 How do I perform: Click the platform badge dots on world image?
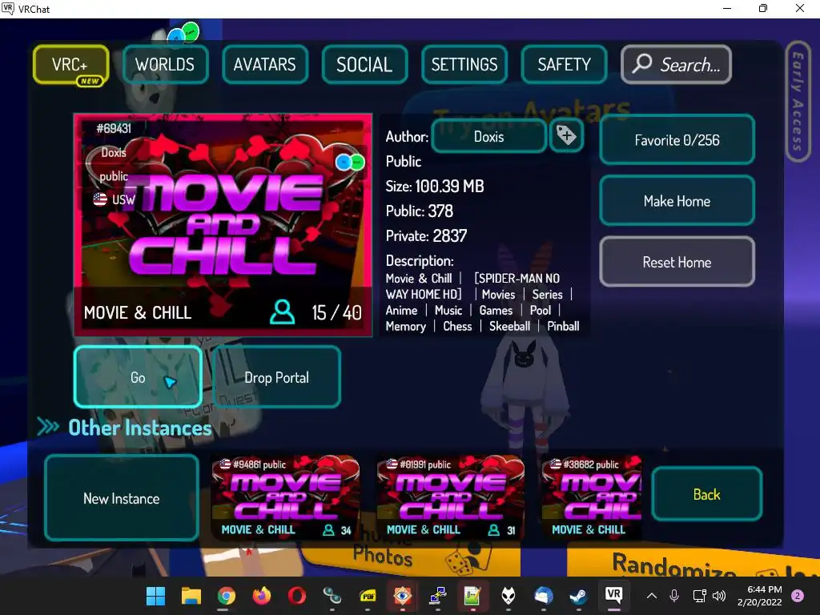pyautogui.click(x=350, y=162)
